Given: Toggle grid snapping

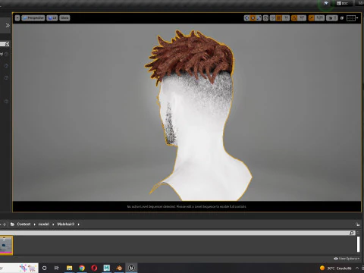Looking at the screenshot, I should coord(279,18).
